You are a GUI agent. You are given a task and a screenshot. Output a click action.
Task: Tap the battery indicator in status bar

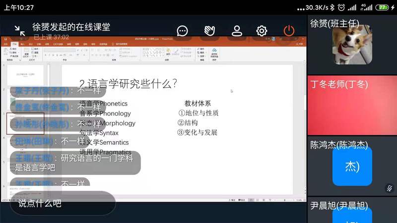pos(382,7)
